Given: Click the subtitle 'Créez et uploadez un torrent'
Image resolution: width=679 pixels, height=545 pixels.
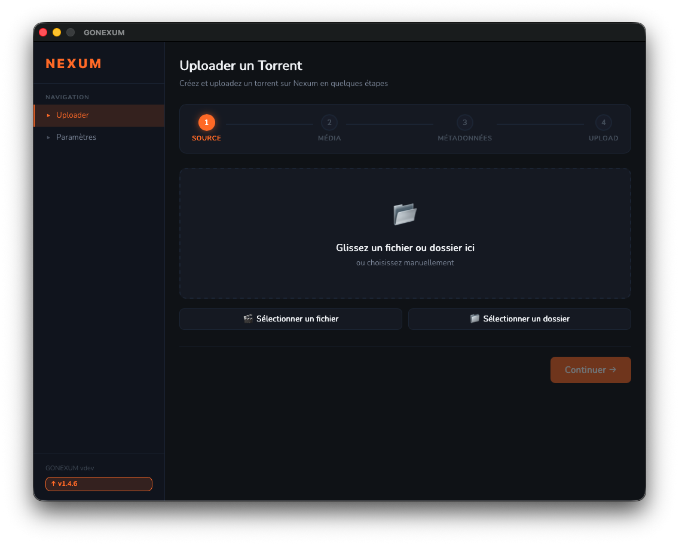Looking at the screenshot, I should (284, 84).
